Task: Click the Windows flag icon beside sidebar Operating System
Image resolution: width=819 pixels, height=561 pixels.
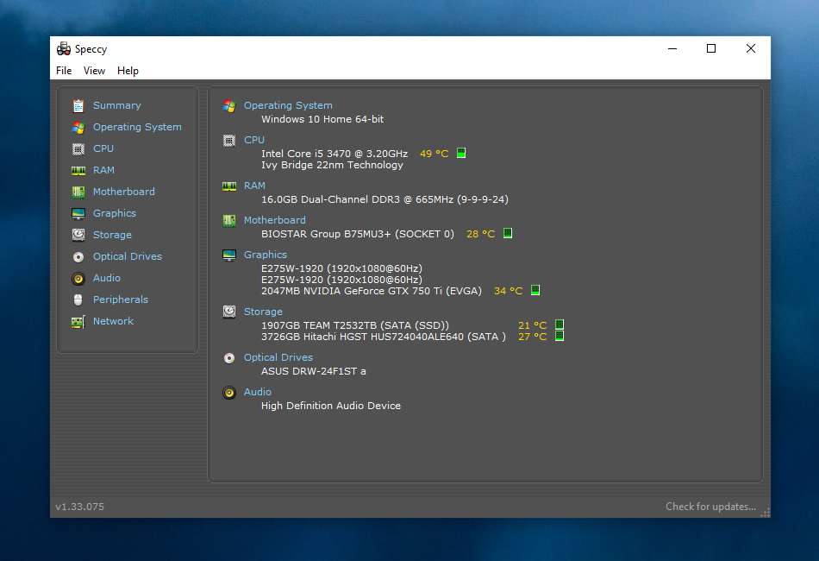Action: coord(78,127)
